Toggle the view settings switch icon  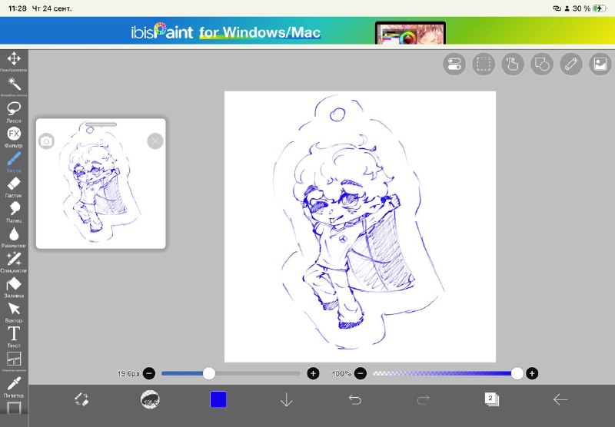click(x=454, y=64)
